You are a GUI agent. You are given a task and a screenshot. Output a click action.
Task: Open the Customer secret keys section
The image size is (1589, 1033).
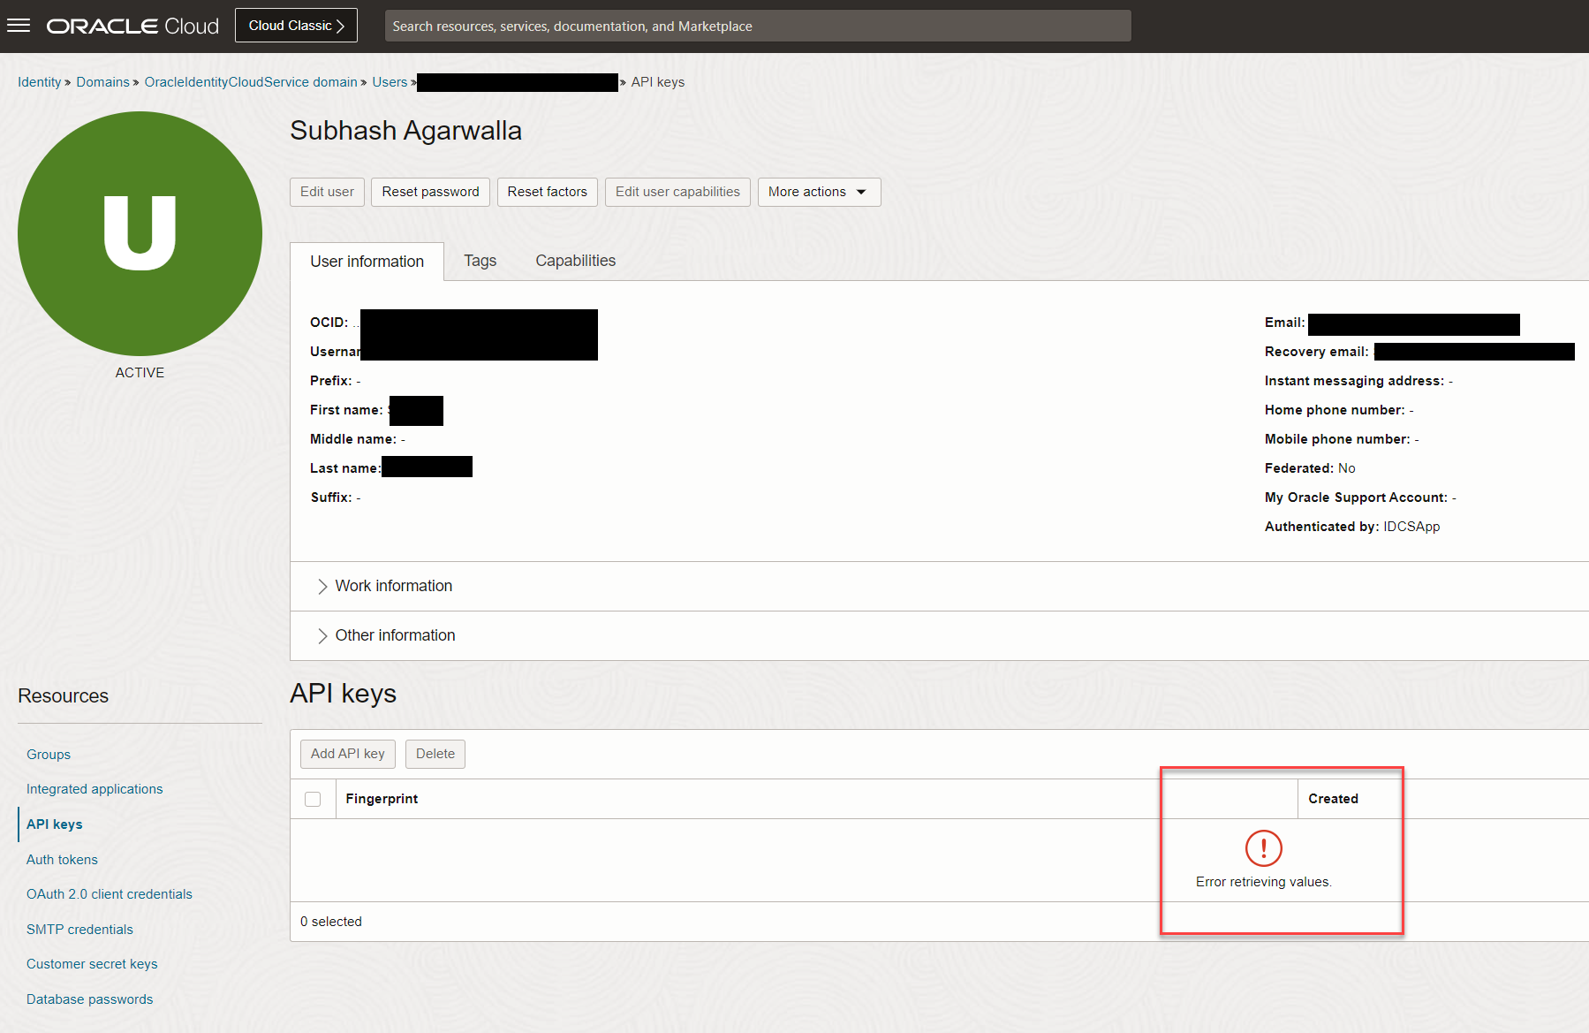(92, 963)
